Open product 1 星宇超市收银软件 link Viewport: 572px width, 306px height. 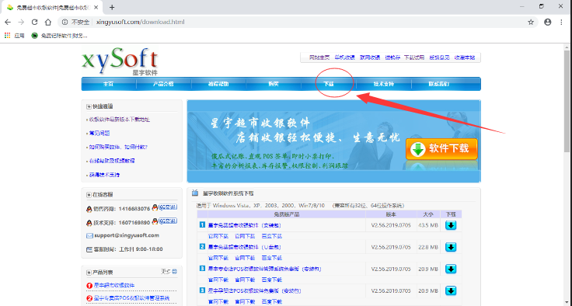(x=114, y=285)
